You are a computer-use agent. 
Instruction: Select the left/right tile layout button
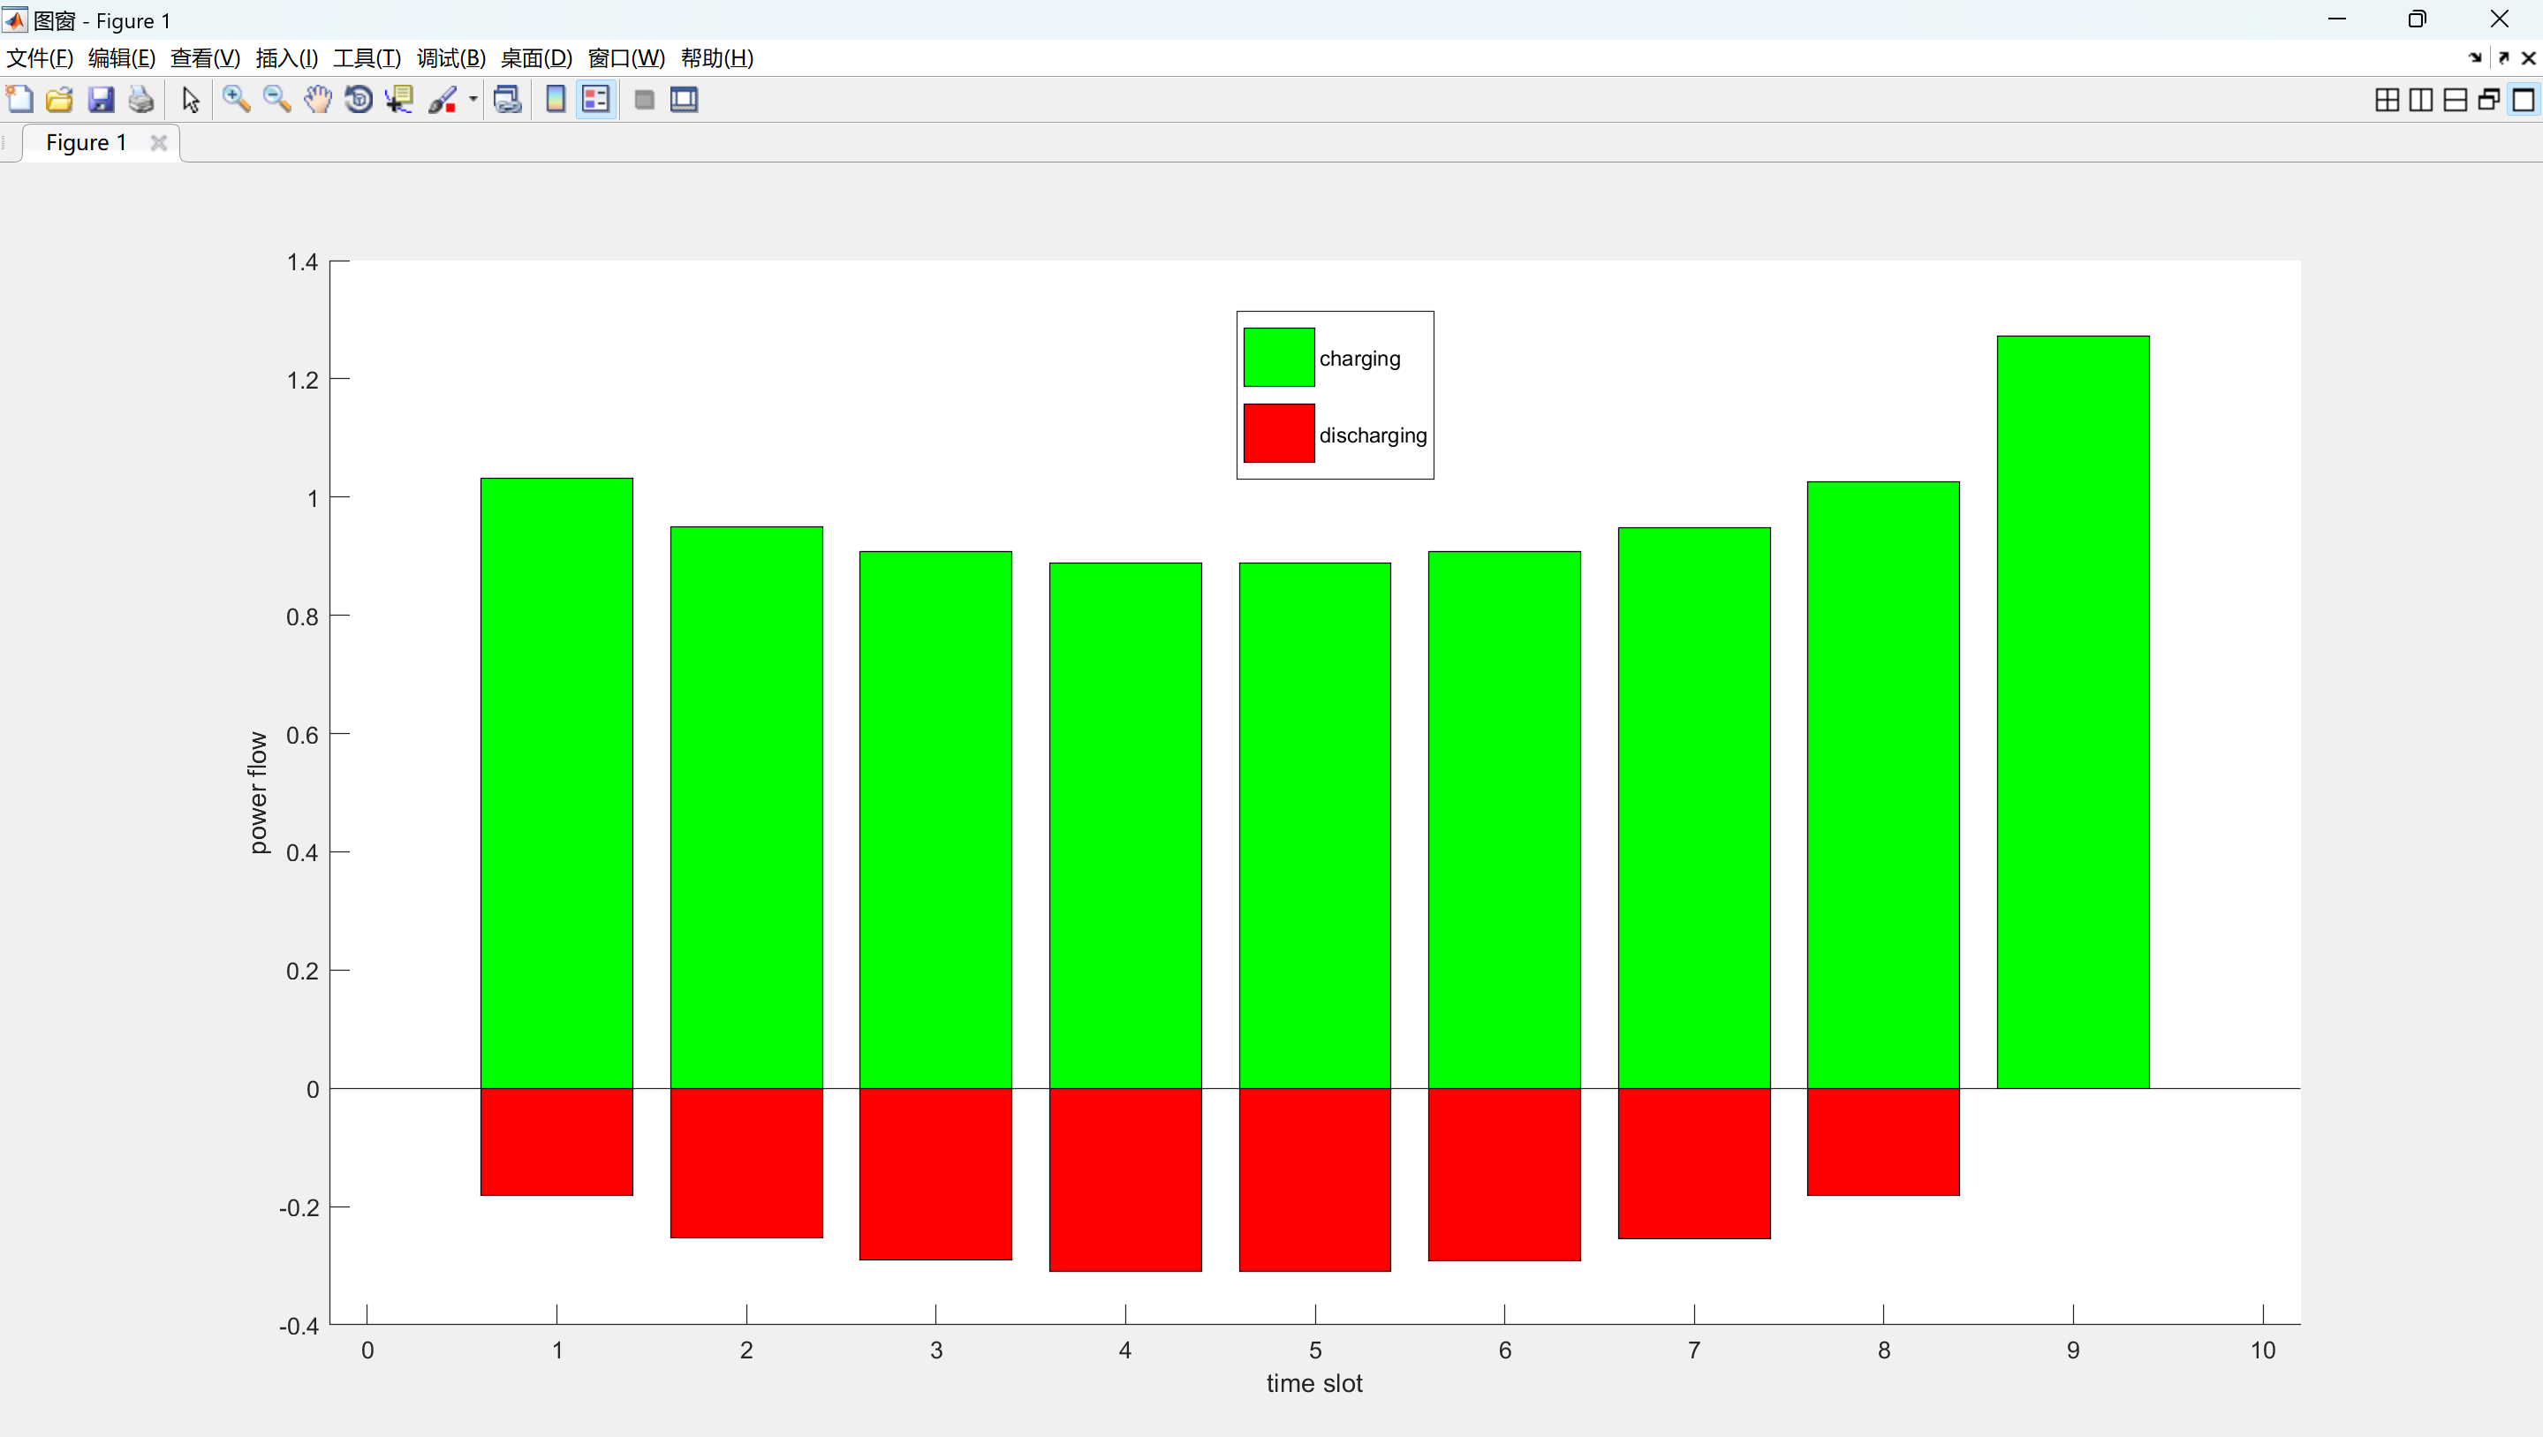2420,100
